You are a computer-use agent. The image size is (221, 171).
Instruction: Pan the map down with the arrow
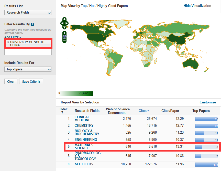pos(64,27)
